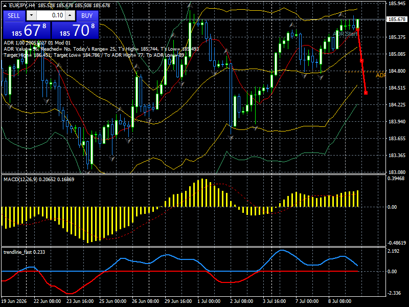Image resolution: width=409 pixels, height=307 pixels.
Task: Select top anchor point of red trendline
Action: (x=357, y=29)
